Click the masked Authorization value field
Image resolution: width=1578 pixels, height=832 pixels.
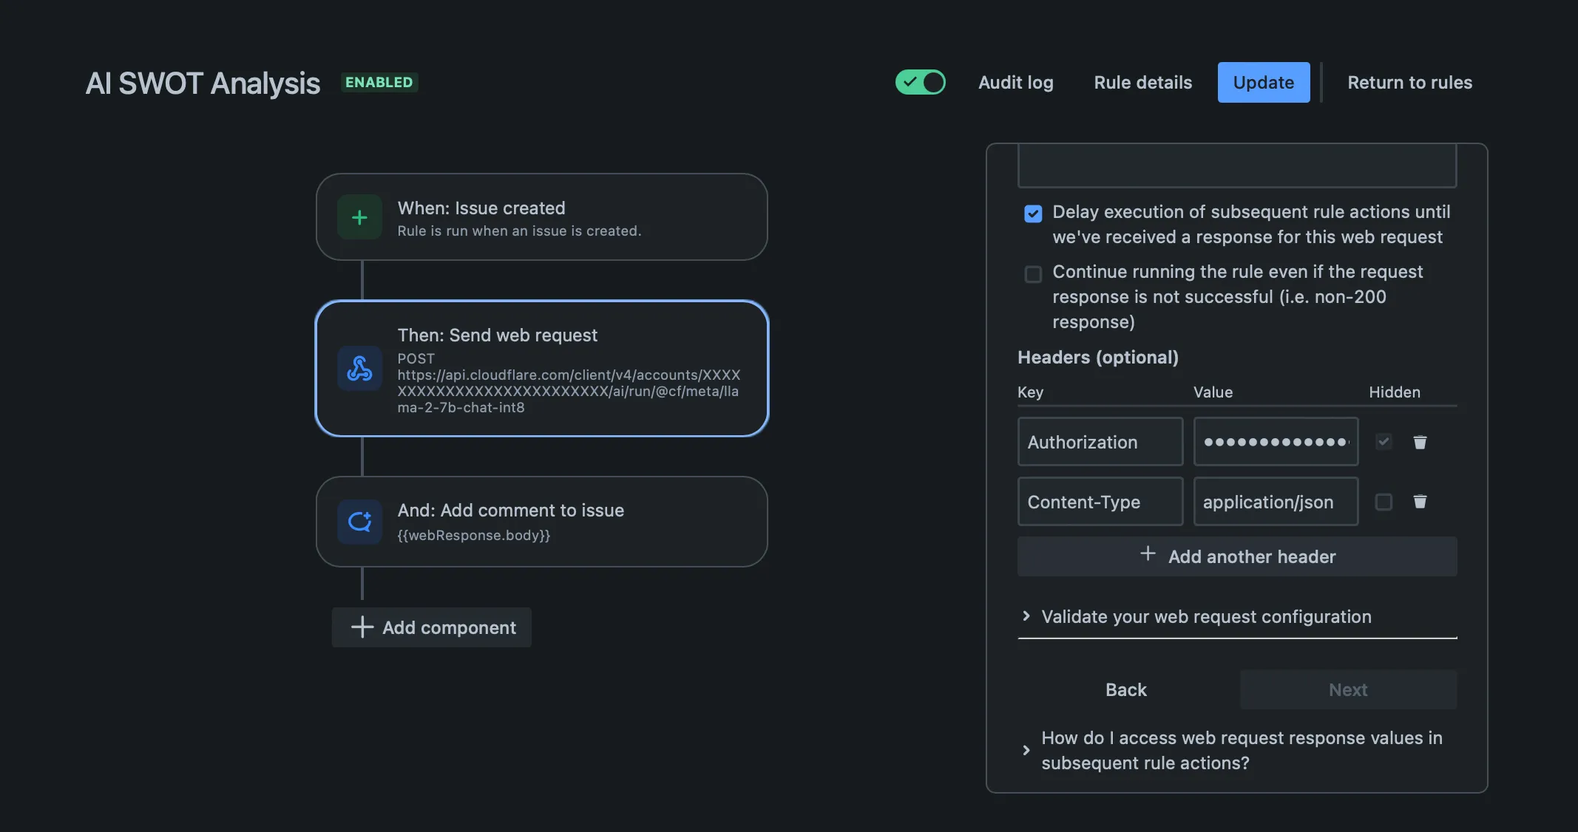coord(1276,441)
